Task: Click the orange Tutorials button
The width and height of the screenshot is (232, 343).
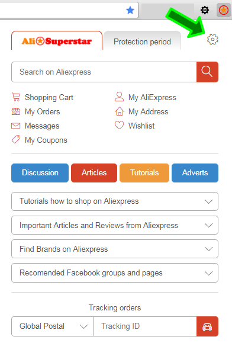Action: (x=144, y=173)
